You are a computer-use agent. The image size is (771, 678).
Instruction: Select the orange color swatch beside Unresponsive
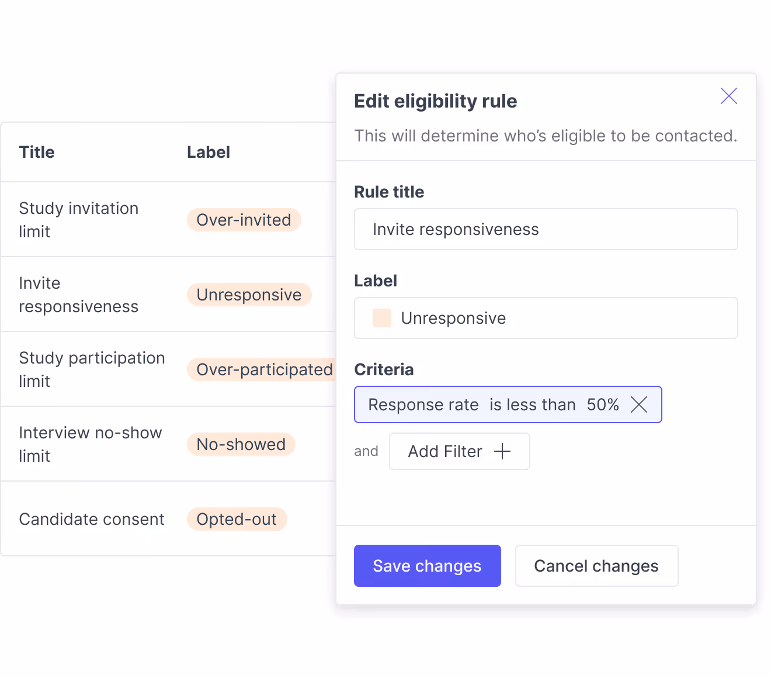(381, 317)
